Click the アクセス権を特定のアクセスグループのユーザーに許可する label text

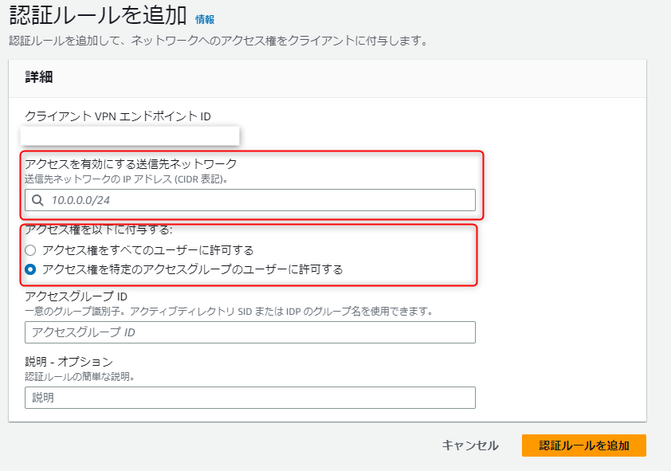(193, 269)
